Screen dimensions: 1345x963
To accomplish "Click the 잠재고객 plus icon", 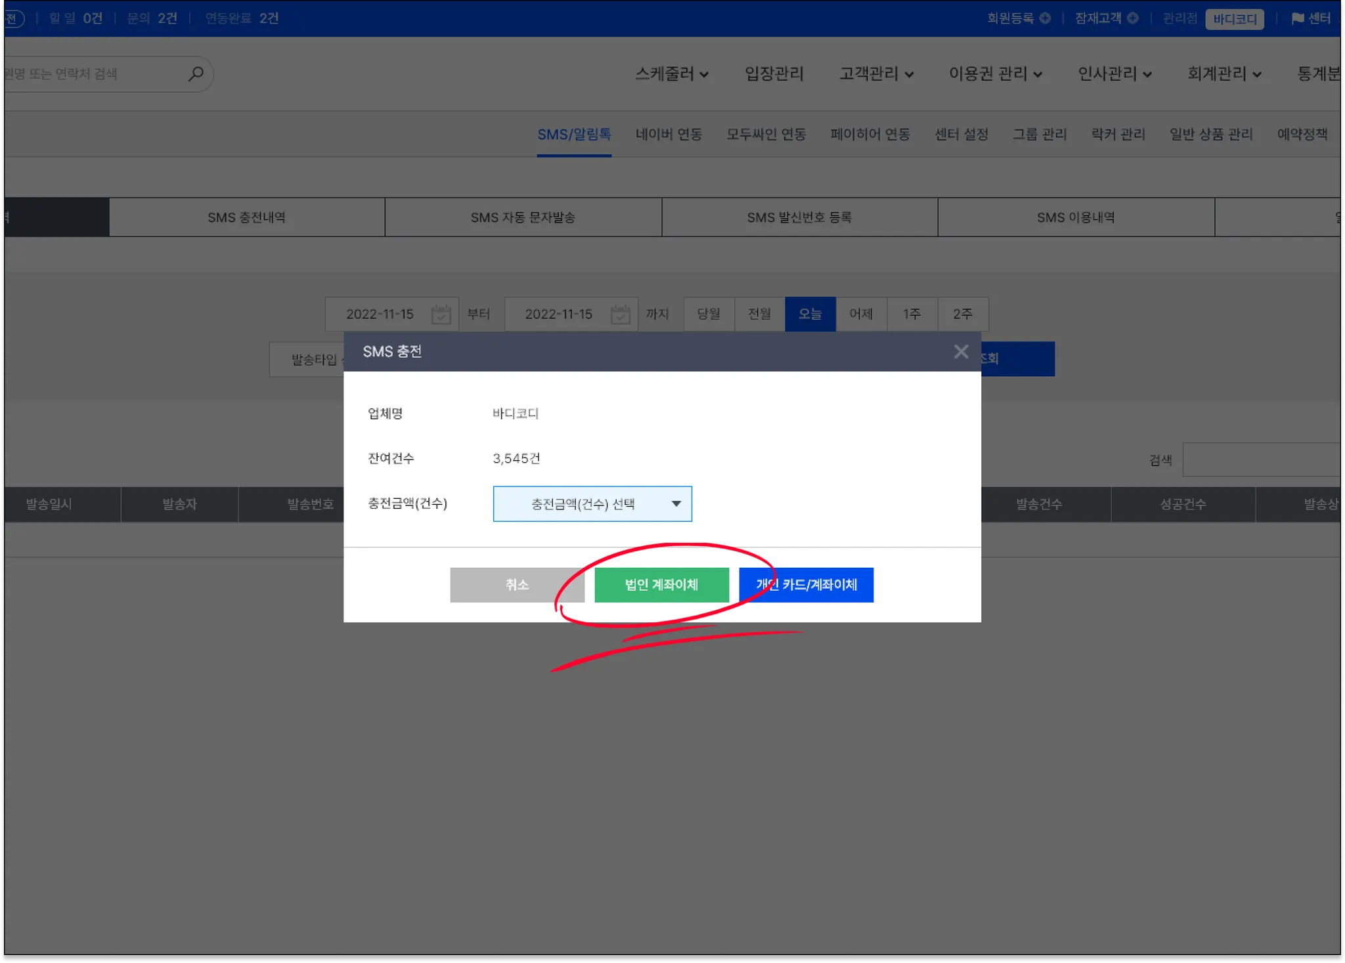I will (1133, 18).
